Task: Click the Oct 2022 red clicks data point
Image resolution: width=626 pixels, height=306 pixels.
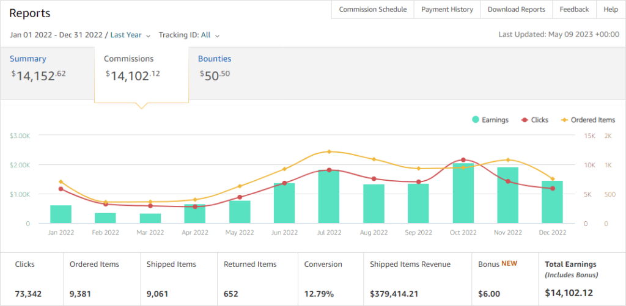Action: point(463,160)
